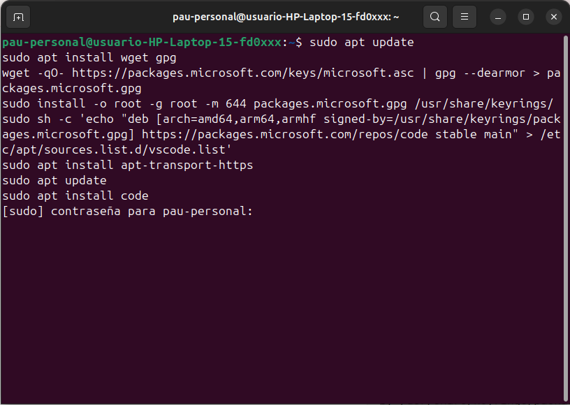This screenshot has width=570, height=405.
Task: Click the sudo apt install wget gpg line
Action: [x=89, y=58]
